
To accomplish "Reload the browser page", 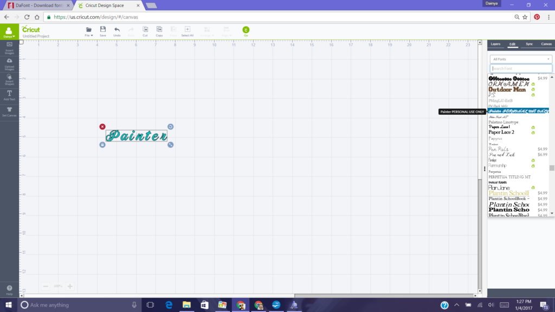I will tap(27, 17).
